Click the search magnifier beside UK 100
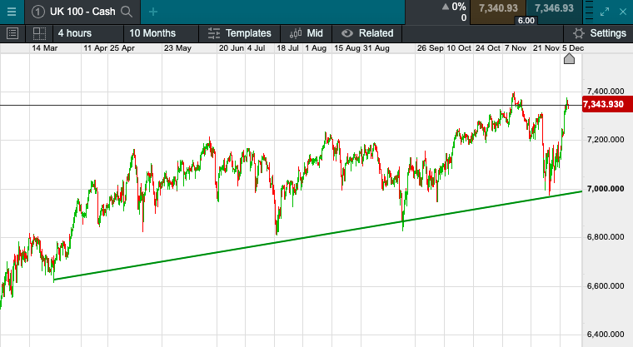Screen dimensions: 633x347 pyautogui.click(x=127, y=12)
